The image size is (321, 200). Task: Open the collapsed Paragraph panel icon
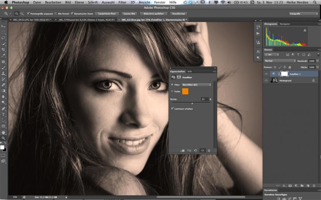pos(258,58)
